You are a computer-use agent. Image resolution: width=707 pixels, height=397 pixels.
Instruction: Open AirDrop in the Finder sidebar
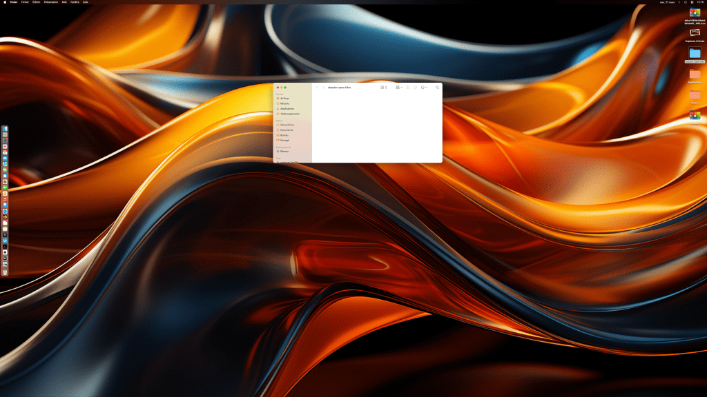coord(284,99)
